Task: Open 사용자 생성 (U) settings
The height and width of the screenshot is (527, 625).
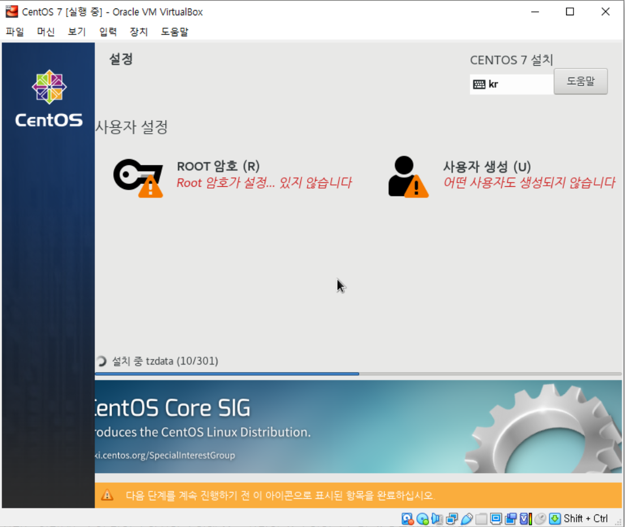Action: coord(502,177)
